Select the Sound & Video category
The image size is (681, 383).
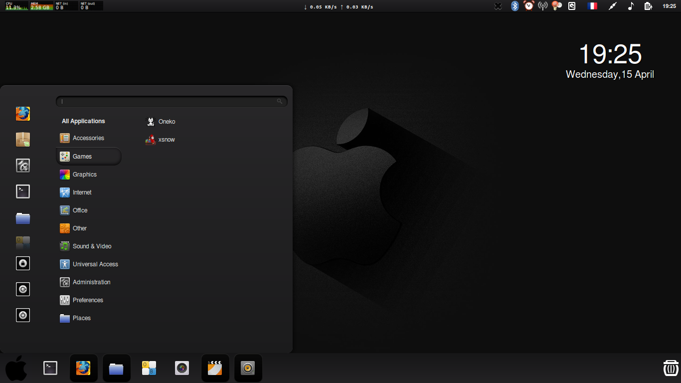click(89, 246)
